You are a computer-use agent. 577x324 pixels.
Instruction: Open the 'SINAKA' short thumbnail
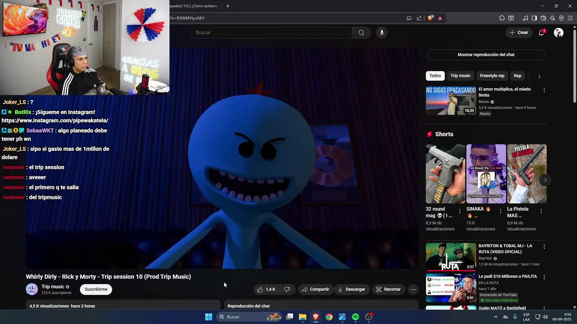pyautogui.click(x=486, y=174)
